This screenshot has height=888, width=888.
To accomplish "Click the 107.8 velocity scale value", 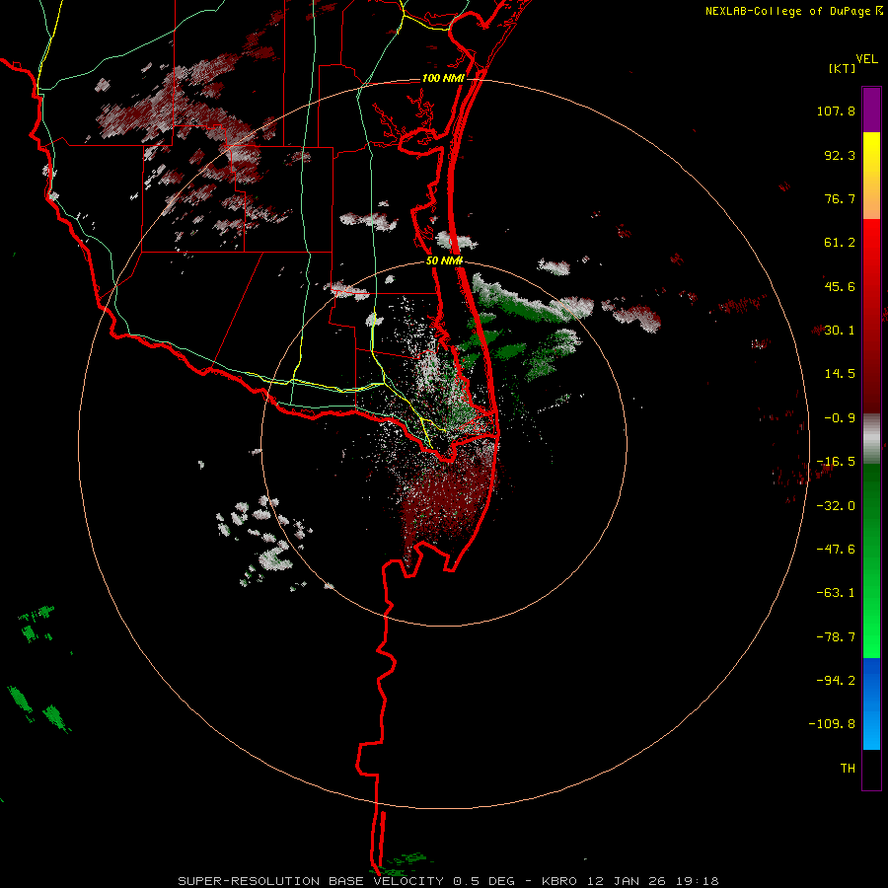I will click(x=836, y=111).
